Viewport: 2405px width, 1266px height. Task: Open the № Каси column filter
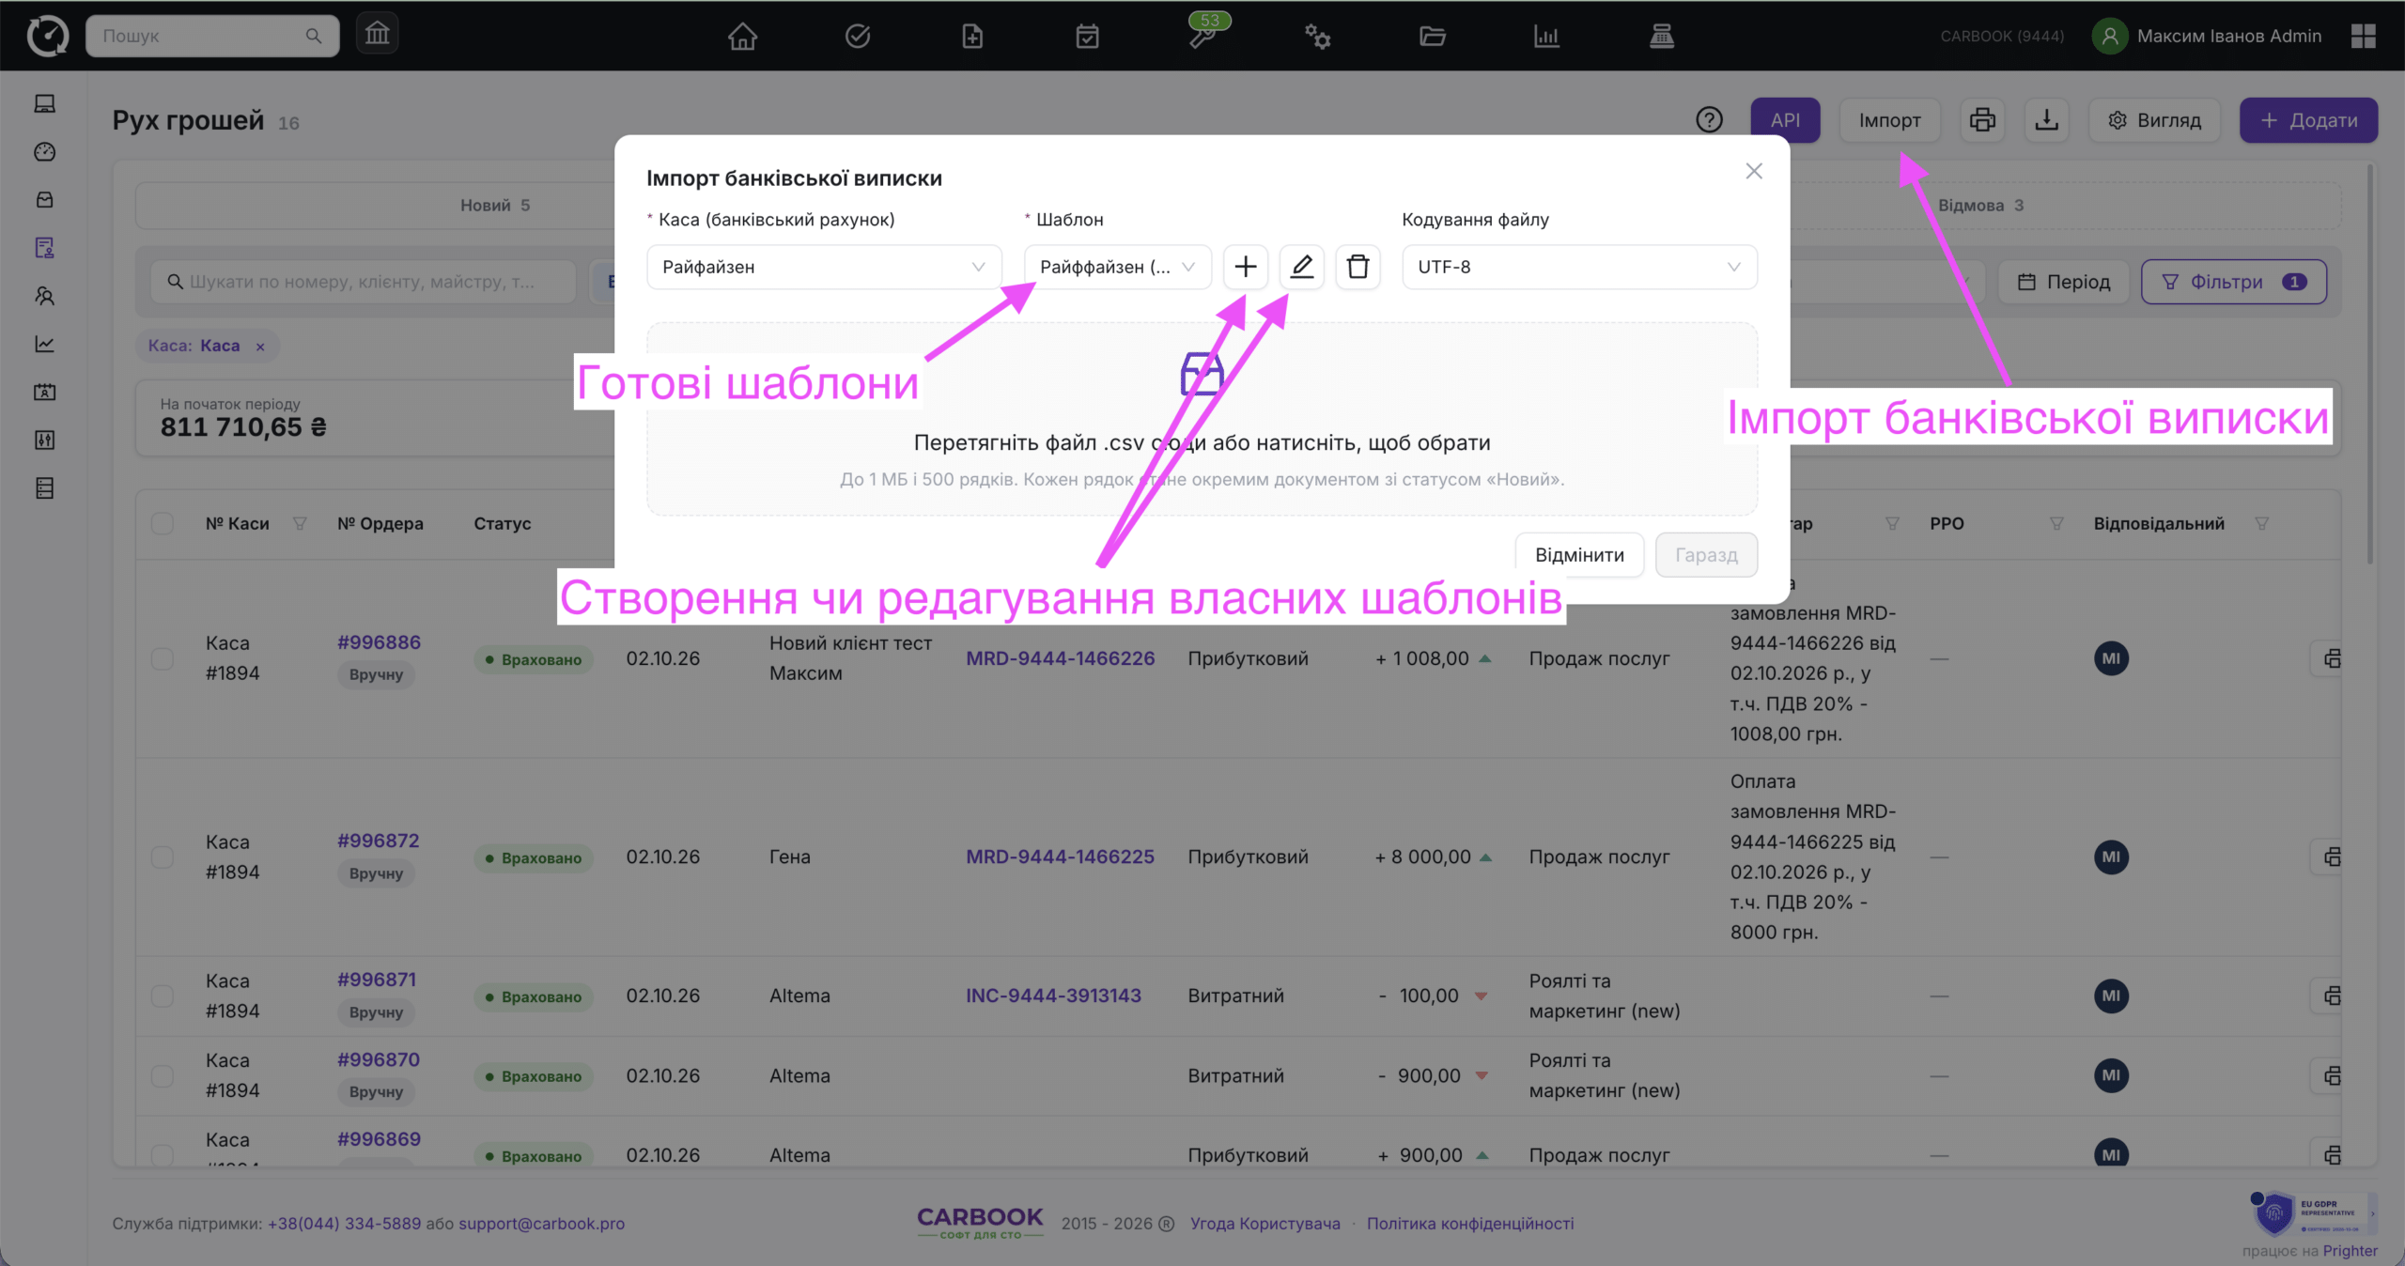300,523
